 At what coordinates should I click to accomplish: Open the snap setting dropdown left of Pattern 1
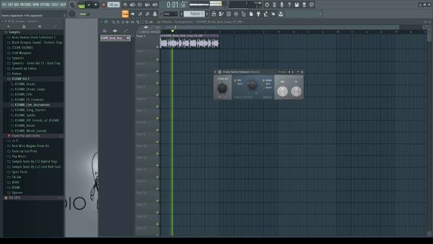[170, 14]
